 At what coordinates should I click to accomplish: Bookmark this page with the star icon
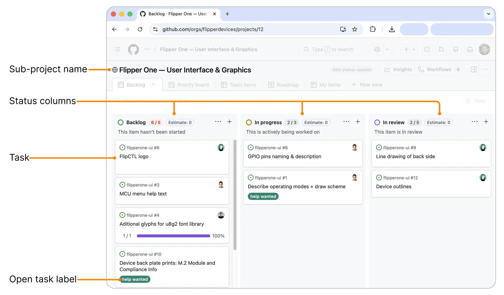click(354, 29)
